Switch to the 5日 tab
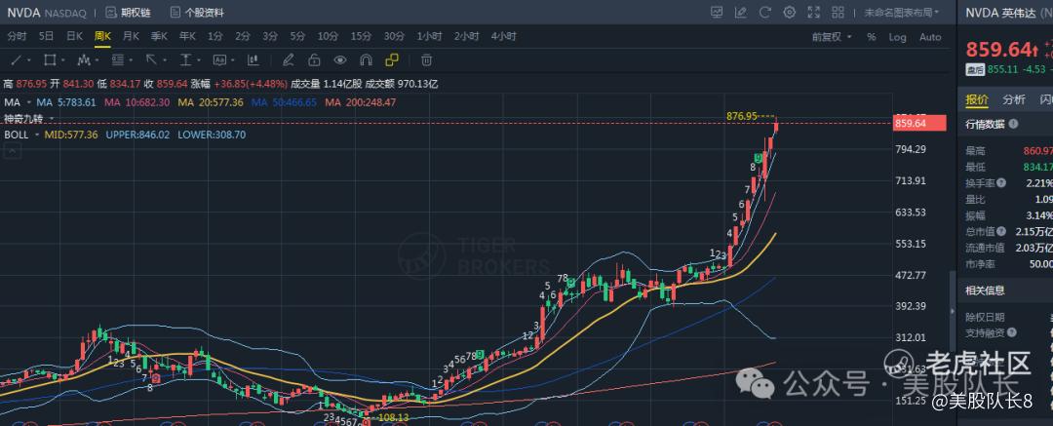The image size is (1053, 426). (47, 36)
